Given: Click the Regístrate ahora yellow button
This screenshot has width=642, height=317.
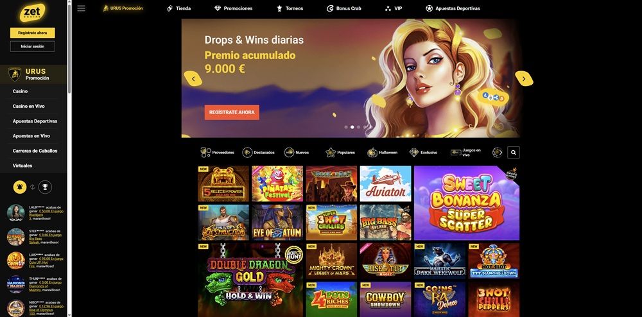Looking at the screenshot, I should 32,33.
